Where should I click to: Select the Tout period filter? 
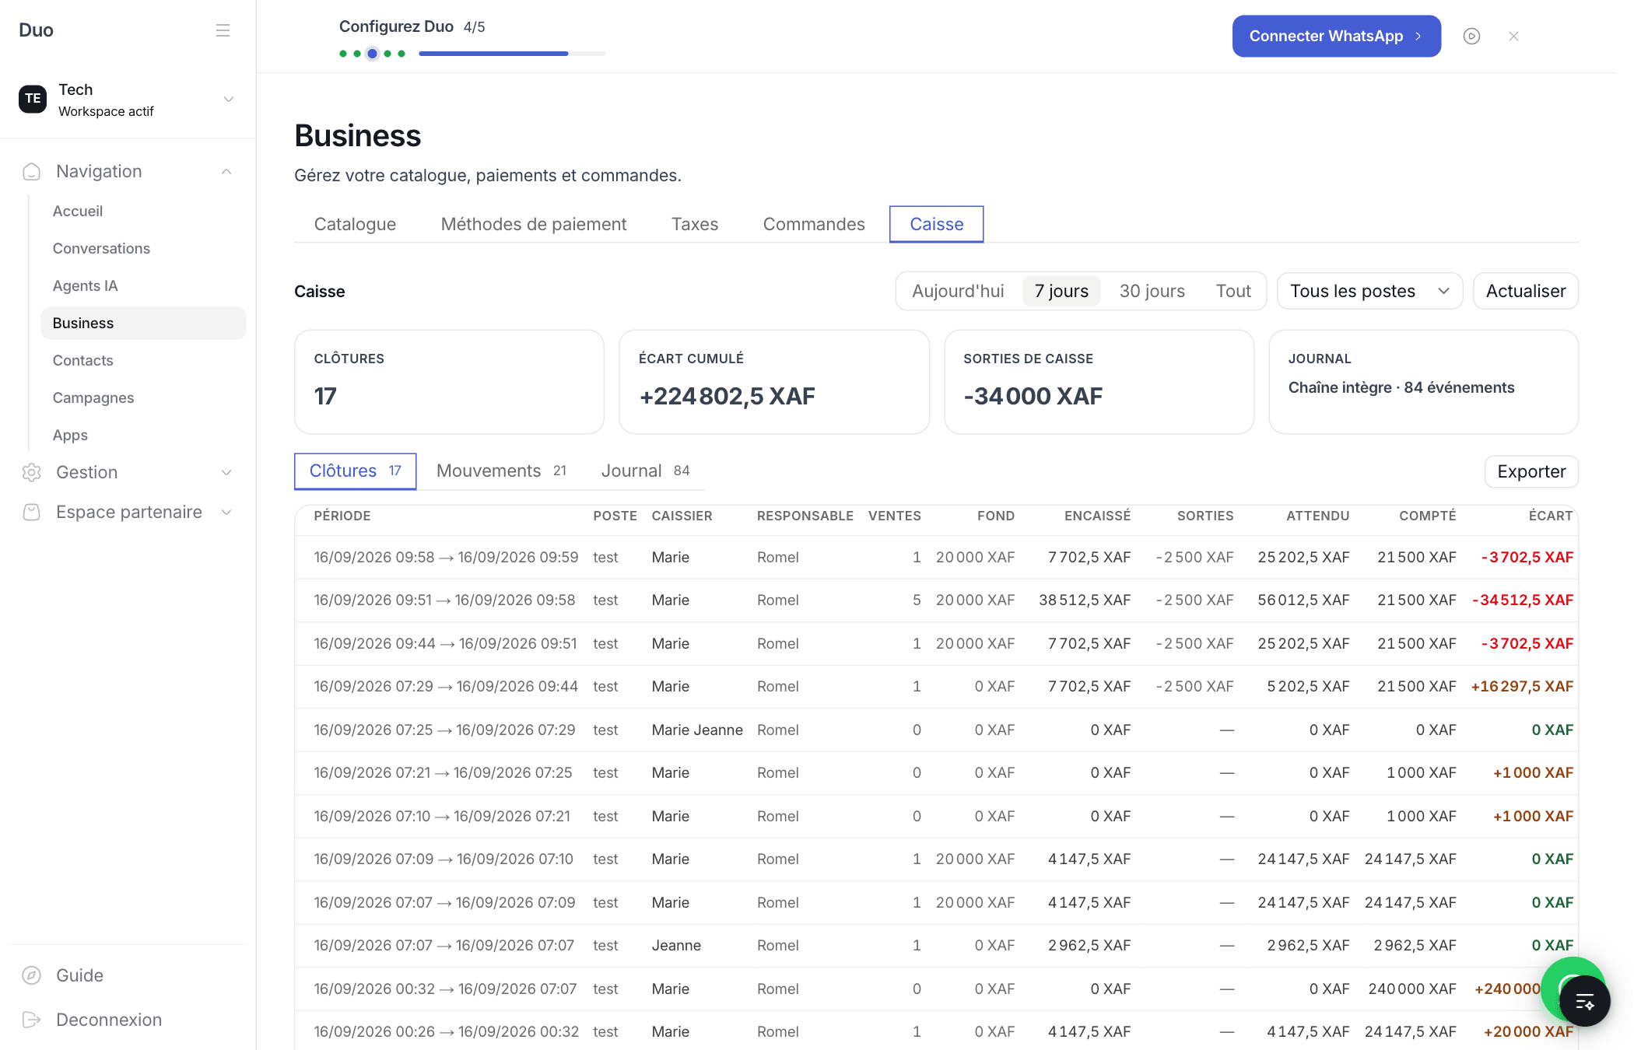pos(1233,291)
